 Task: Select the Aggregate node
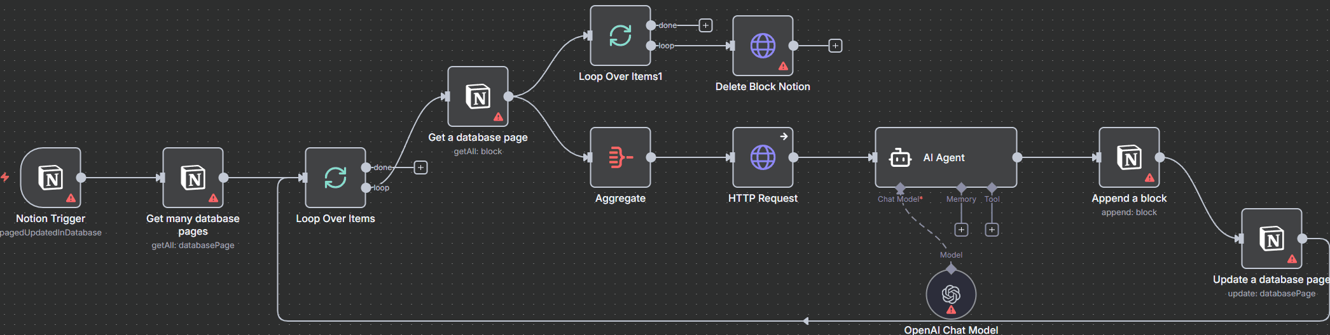[x=620, y=157]
